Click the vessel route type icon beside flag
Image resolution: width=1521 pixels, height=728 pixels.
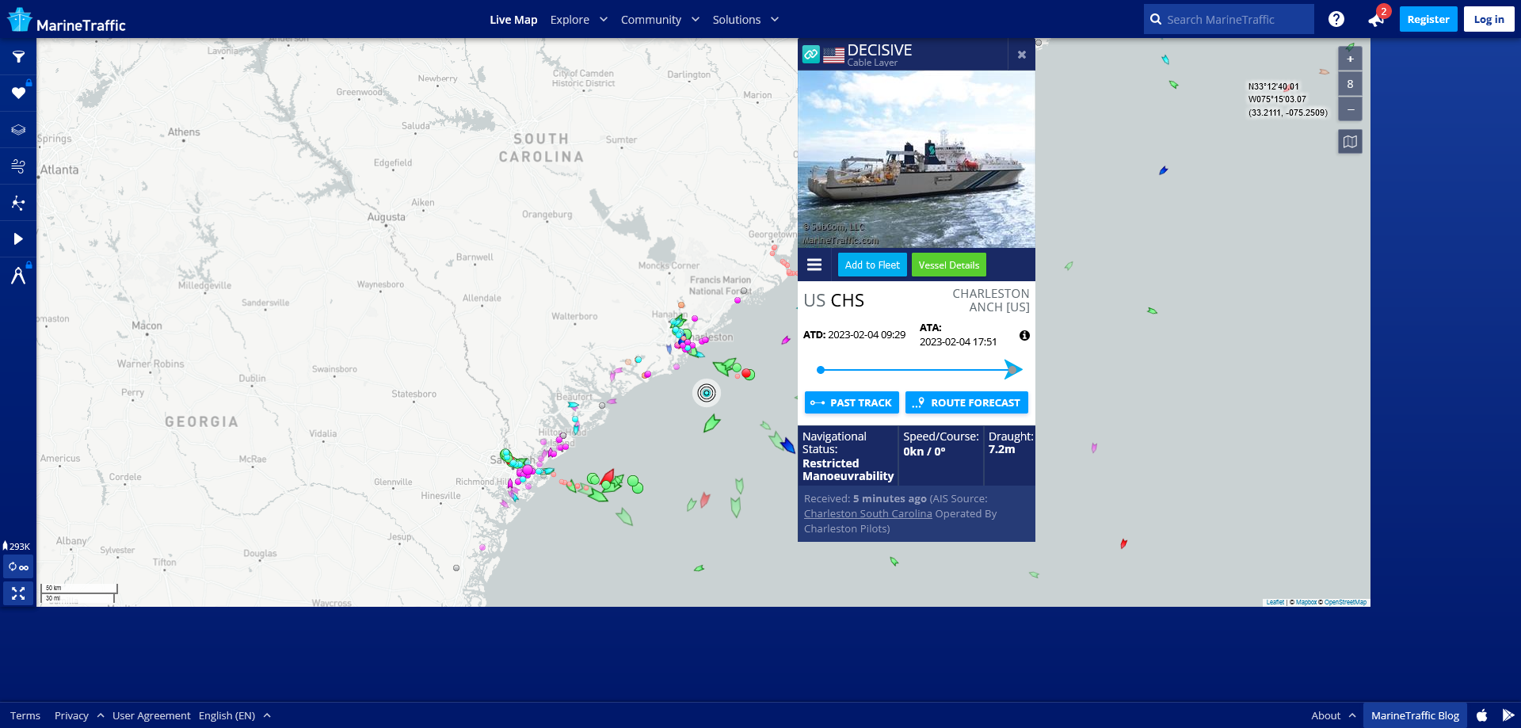click(811, 54)
